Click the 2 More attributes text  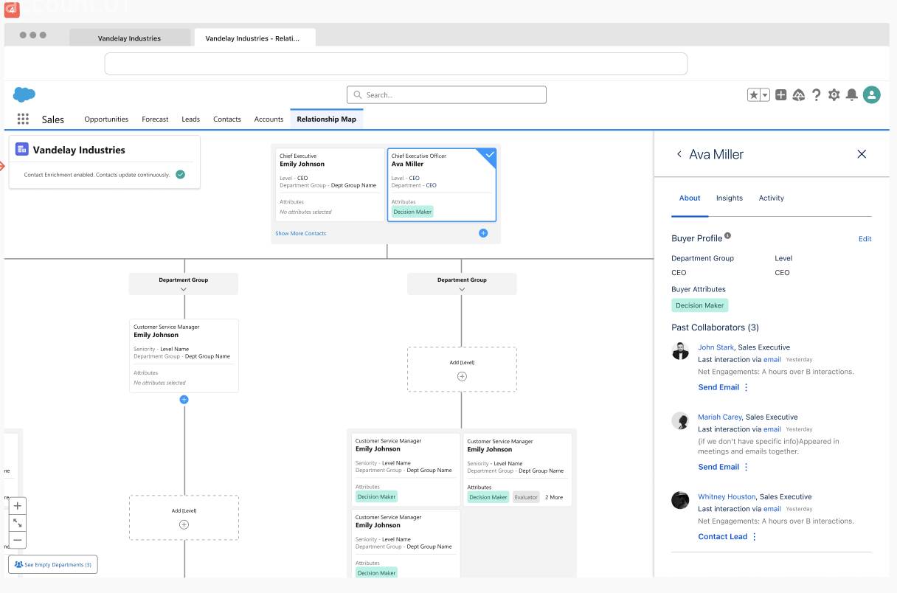554,497
